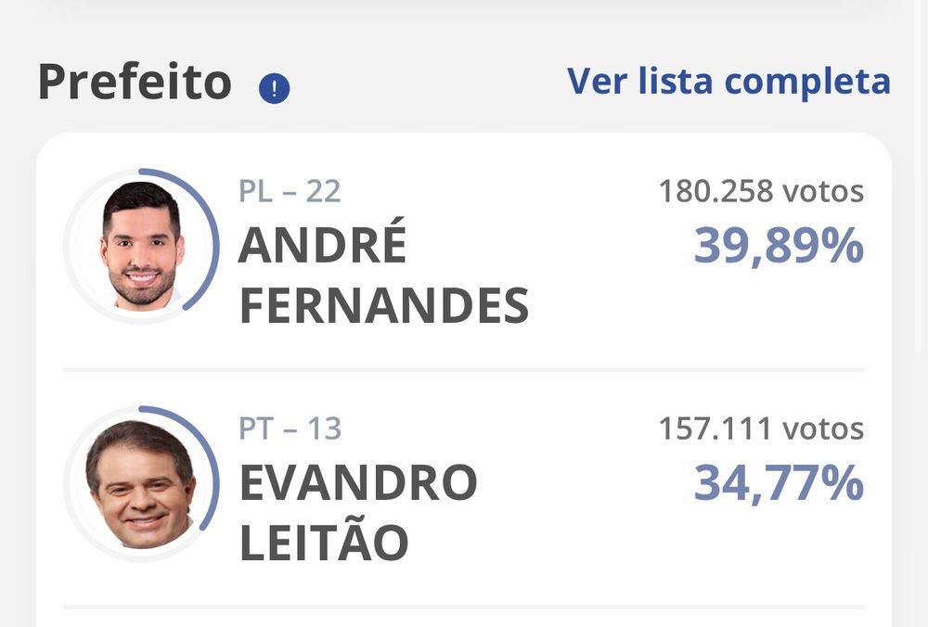Click the divider line below Evandro Leitão
This screenshot has height=627, width=928.
(464, 608)
